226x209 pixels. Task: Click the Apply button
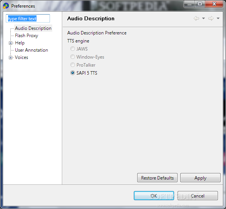point(200,178)
